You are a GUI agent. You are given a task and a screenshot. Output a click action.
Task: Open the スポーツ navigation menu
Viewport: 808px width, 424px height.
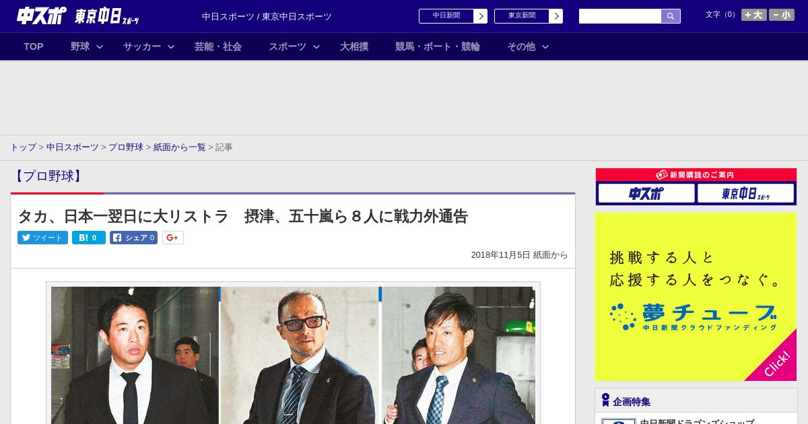(288, 46)
